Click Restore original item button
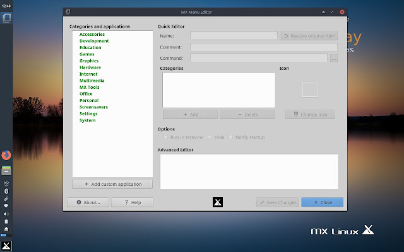The width and height of the screenshot is (404, 252). pyautogui.click(x=309, y=36)
